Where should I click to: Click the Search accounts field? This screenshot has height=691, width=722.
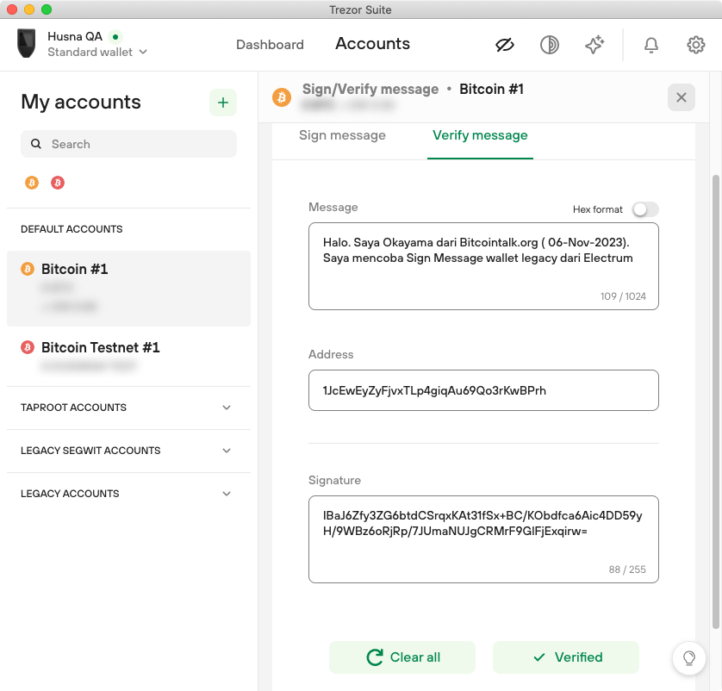coord(128,144)
